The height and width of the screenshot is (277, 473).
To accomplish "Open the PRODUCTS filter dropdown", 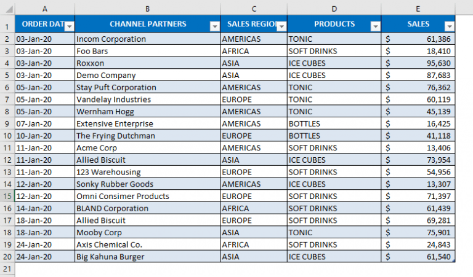I will pos(375,26).
